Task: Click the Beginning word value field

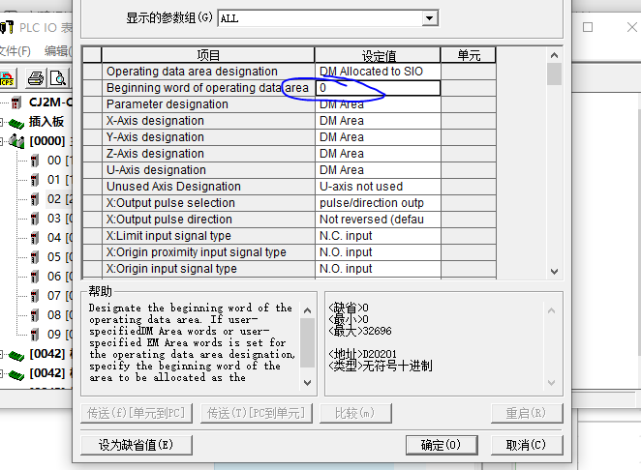Action: click(377, 88)
